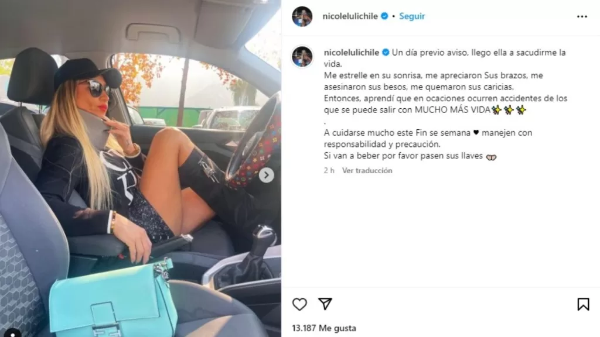
Task: Open nicolelulichile avatar beside the caption
Action: (302, 56)
